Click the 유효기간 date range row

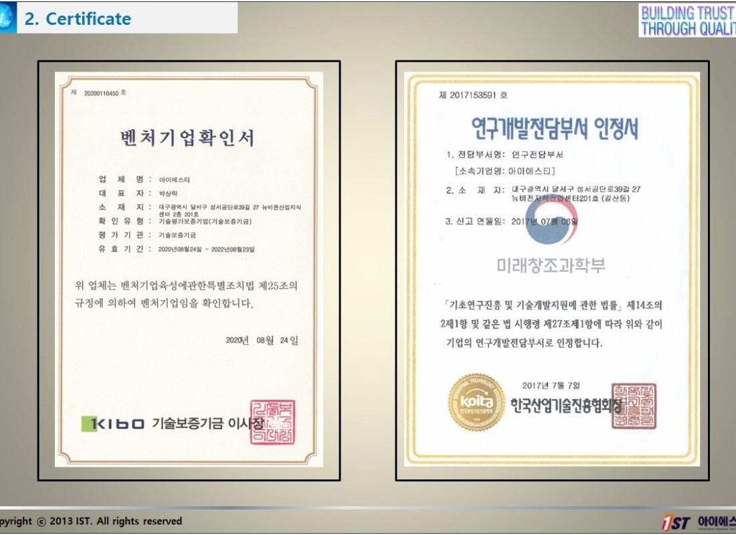177,249
